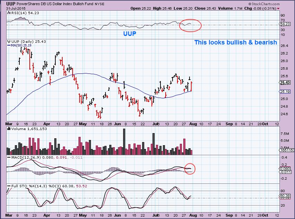Click the line marker before Full STO label

pyautogui.click(x=9, y=186)
